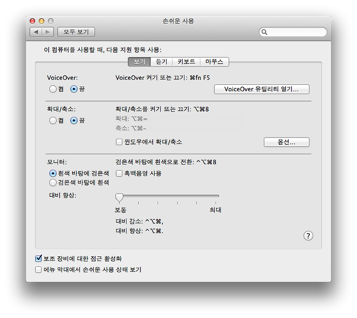Image resolution: width=357 pixels, height=318 pixels.
Task: Click the text VoiceOver 켜기 또는 끄기 shortcut
Action: (163, 78)
